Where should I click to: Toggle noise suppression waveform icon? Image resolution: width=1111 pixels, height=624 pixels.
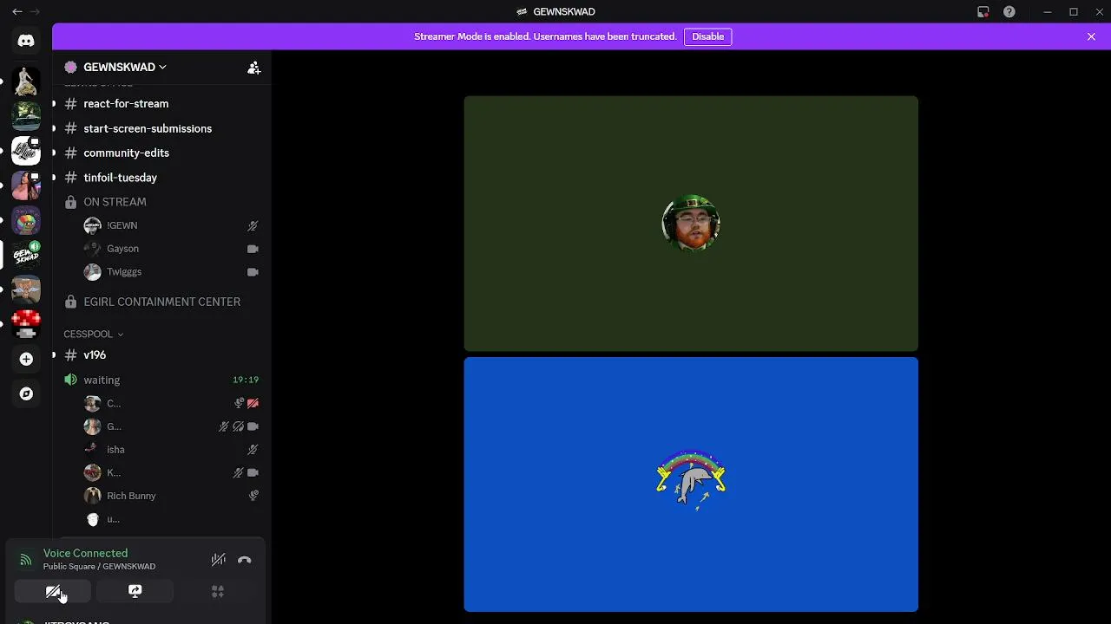click(219, 560)
